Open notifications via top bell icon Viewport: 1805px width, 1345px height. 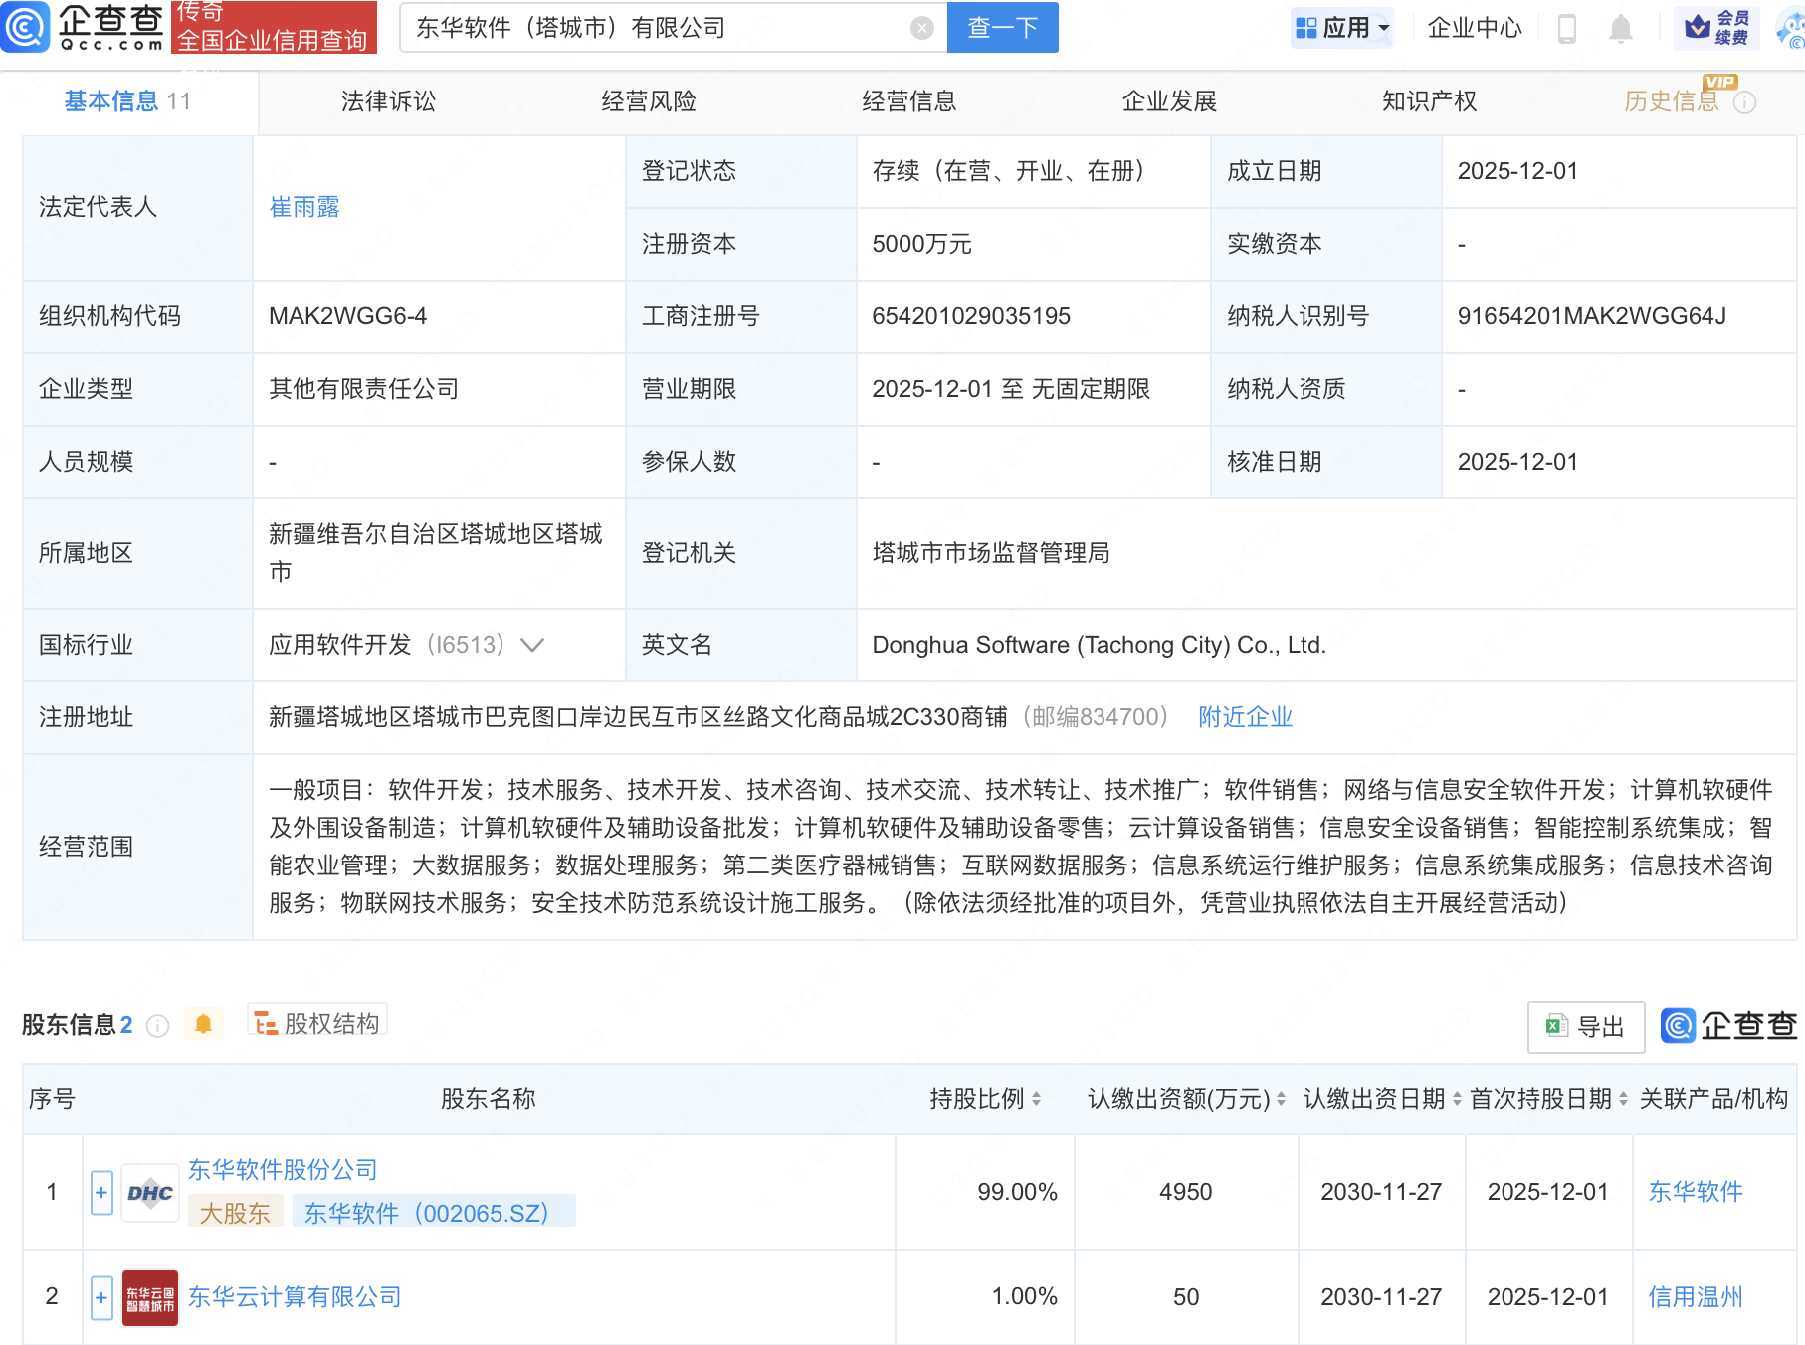(1619, 29)
